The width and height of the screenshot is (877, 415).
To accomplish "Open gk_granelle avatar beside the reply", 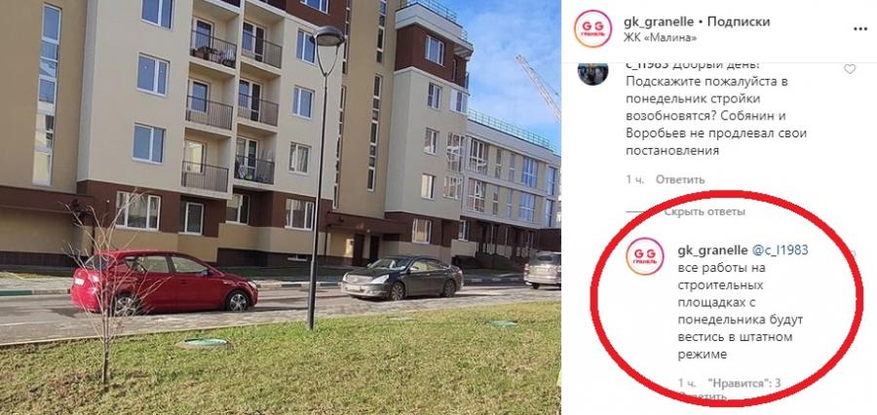I will coord(645,256).
